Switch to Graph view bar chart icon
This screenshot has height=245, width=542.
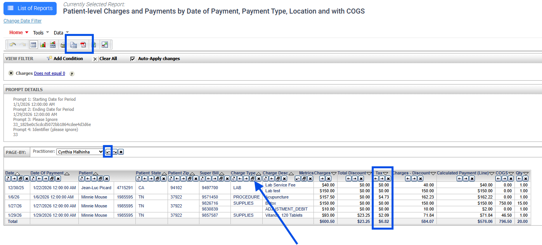43,45
